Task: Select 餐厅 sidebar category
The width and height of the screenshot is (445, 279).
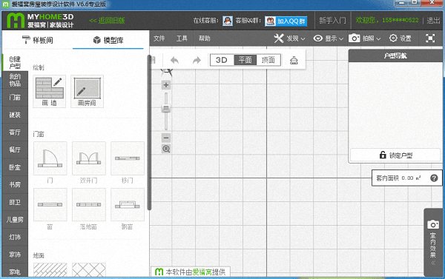Action: (x=15, y=149)
